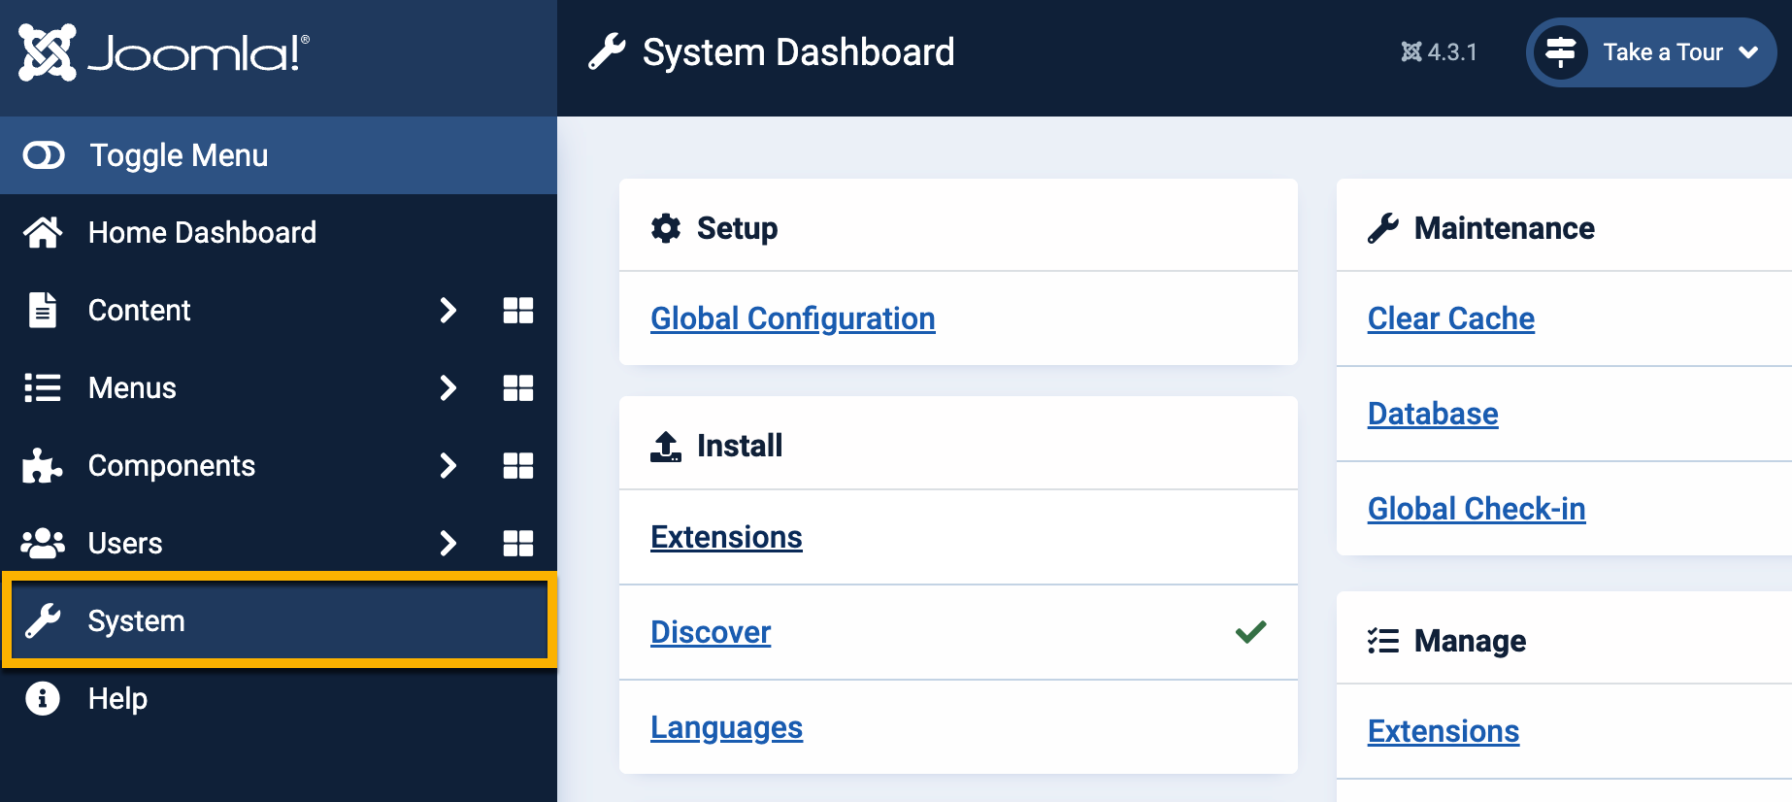Open Help from the sidebar menu
This screenshot has width=1792, height=802.
click(x=116, y=699)
